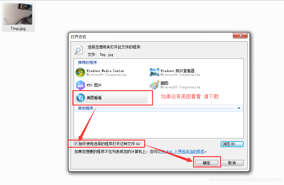284x185 pixels.
Task: Click the 美图看看 program name
Action: 94,98
